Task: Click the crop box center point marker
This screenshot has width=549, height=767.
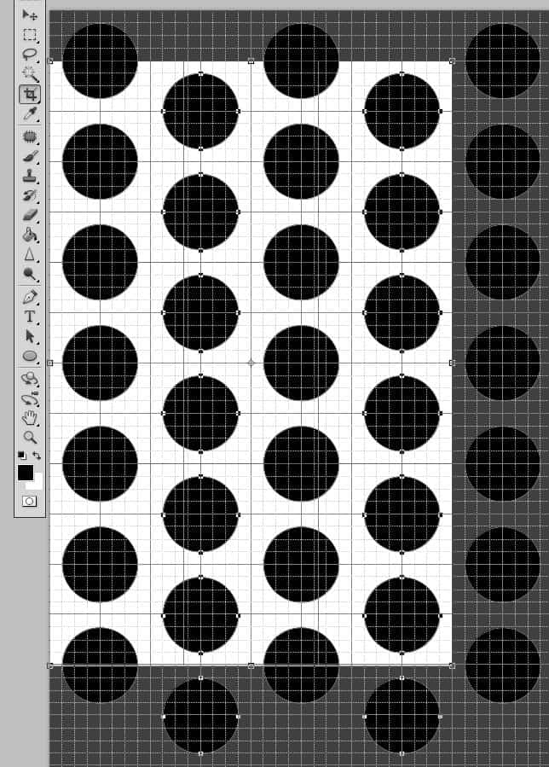Action: (x=251, y=363)
